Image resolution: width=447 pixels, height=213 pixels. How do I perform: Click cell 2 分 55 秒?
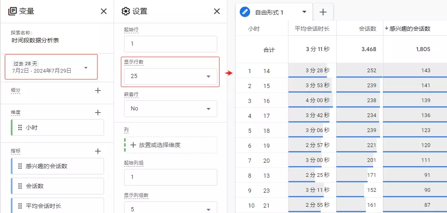click(x=318, y=205)
